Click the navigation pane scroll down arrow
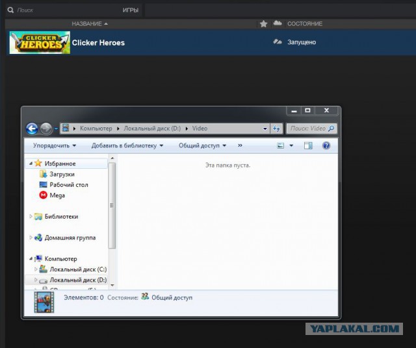416x348 pixels. pyautogui.click(x=112, y=286)
